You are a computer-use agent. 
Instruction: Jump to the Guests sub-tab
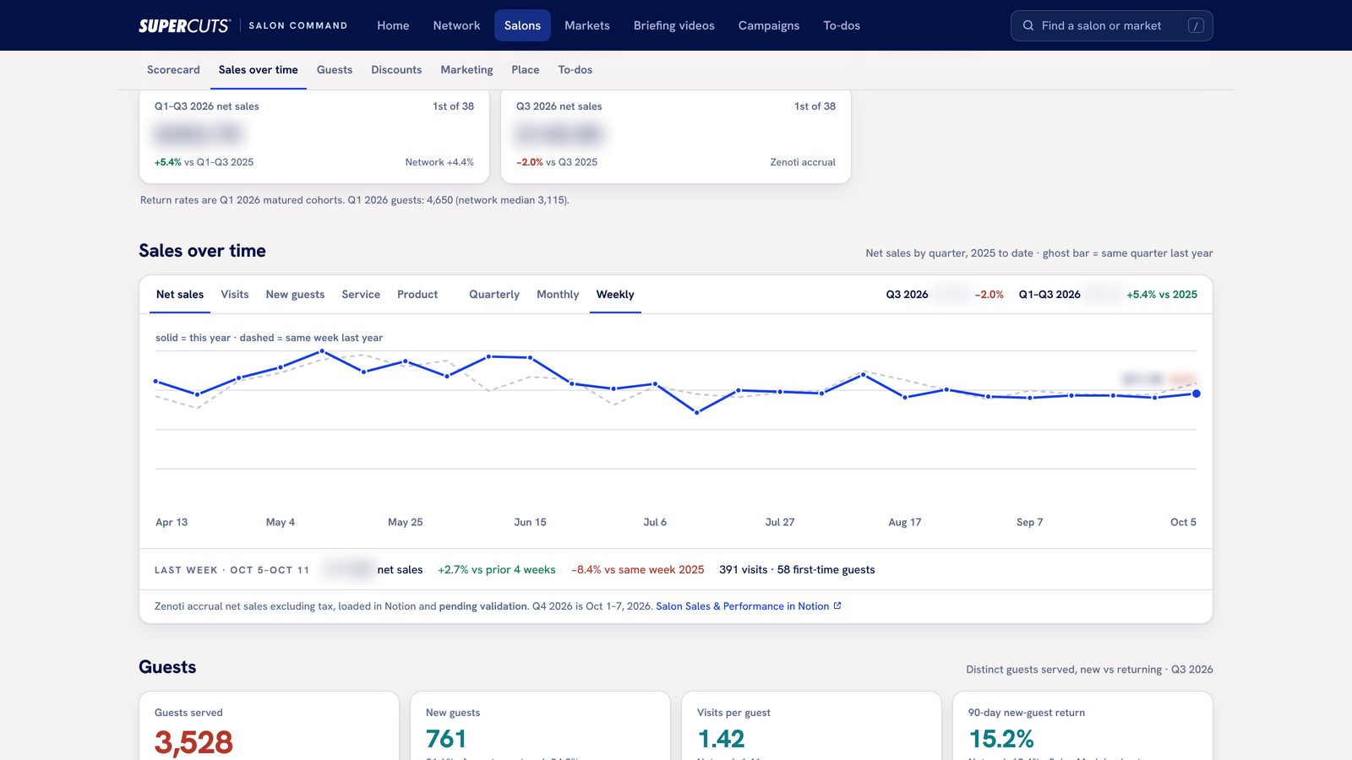click(335, 70)
